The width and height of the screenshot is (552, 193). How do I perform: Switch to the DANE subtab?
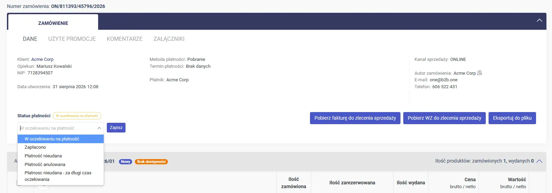click(x=30, y=39)
